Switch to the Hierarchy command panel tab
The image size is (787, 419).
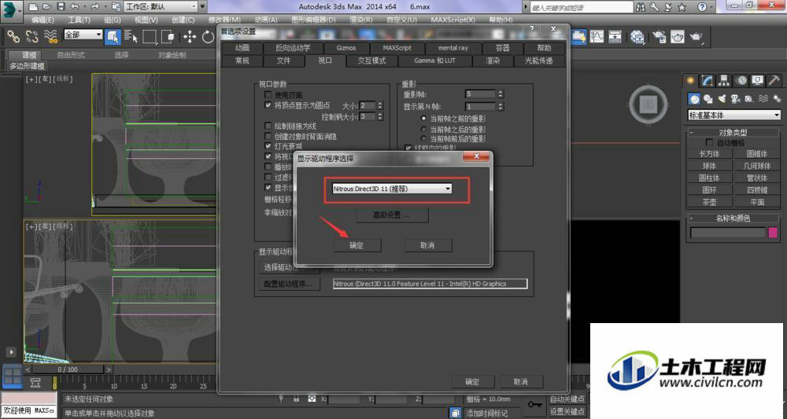(x=724, y=80)
